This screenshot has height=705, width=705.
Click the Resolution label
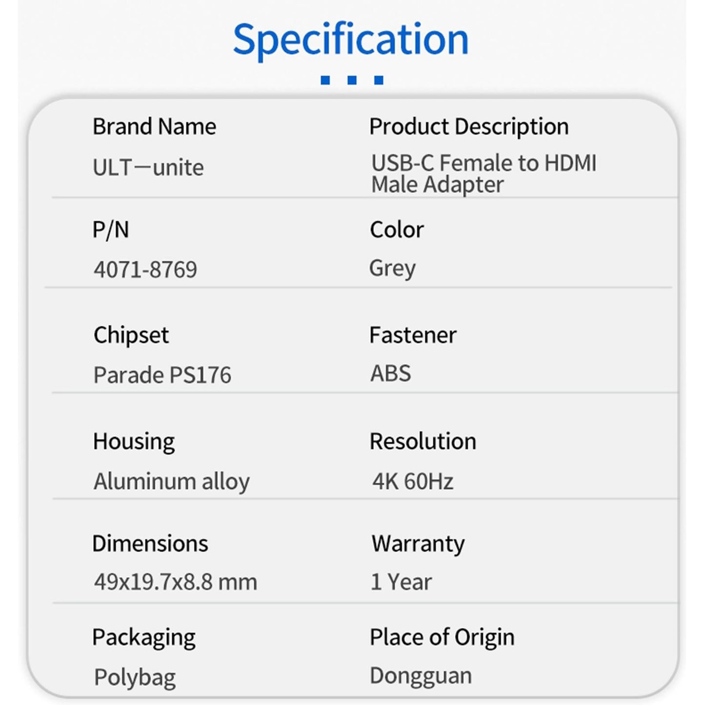(423, 442)
